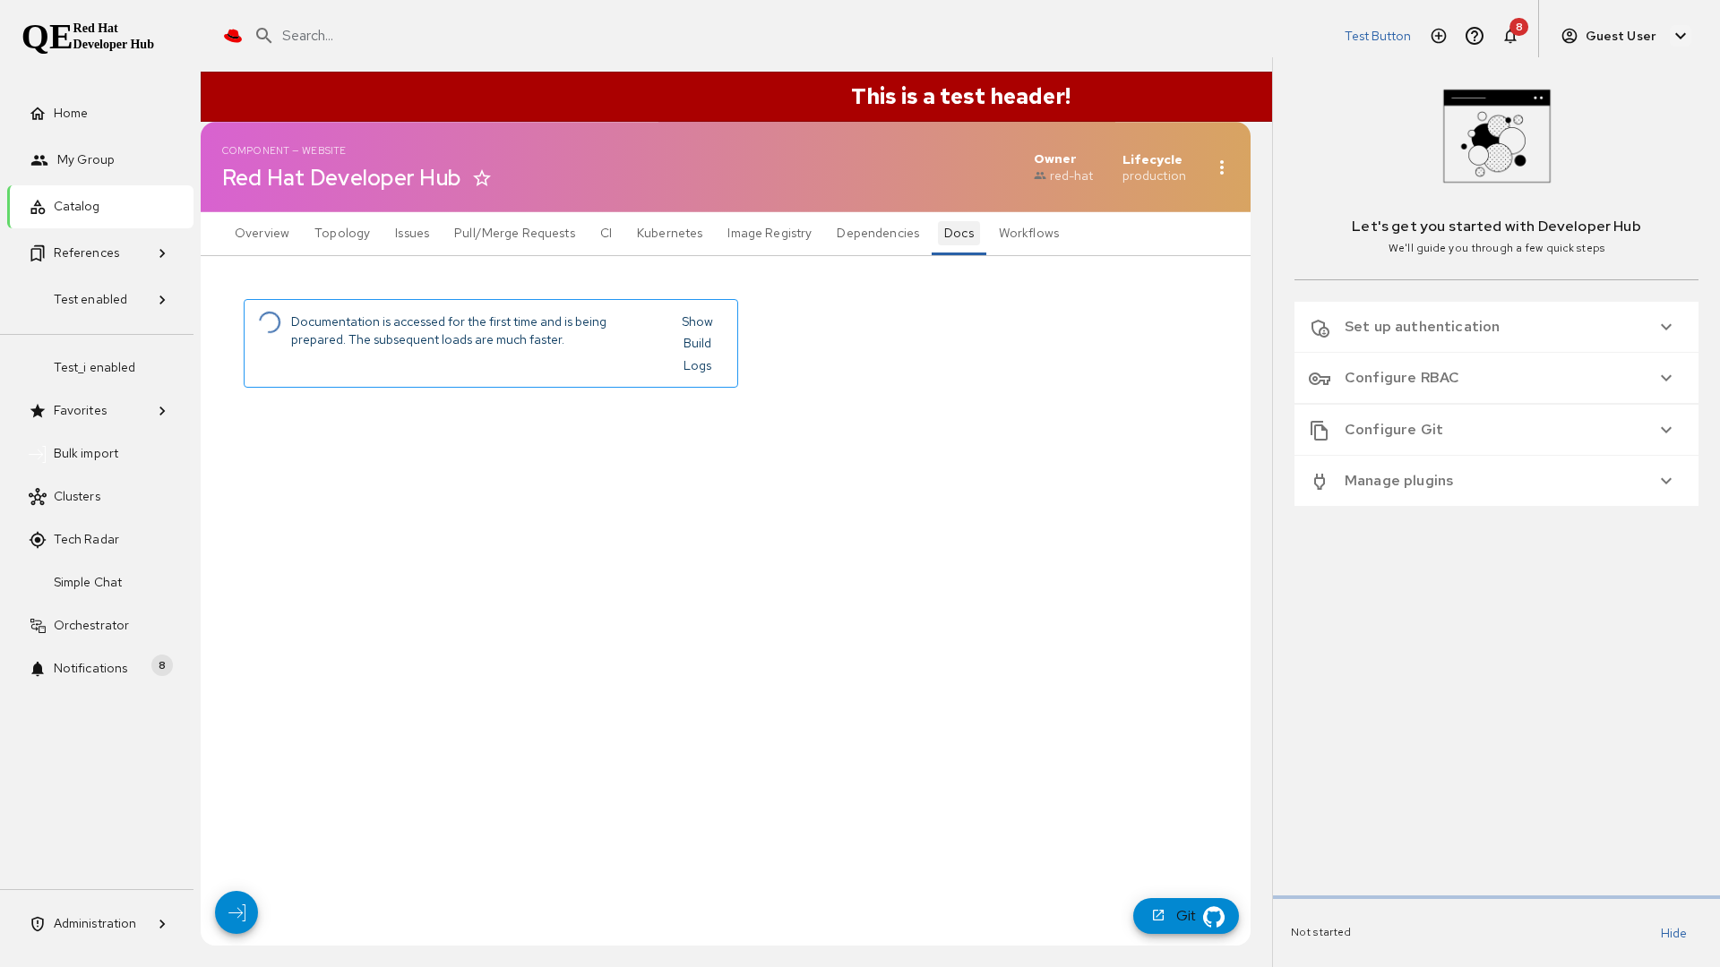Expand the Manage plugins section
The width and height of the screenshot is (1720, 967).
click(1495, 481)
